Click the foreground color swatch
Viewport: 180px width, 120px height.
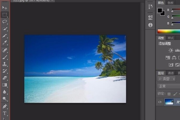click(x=160, y=10)
